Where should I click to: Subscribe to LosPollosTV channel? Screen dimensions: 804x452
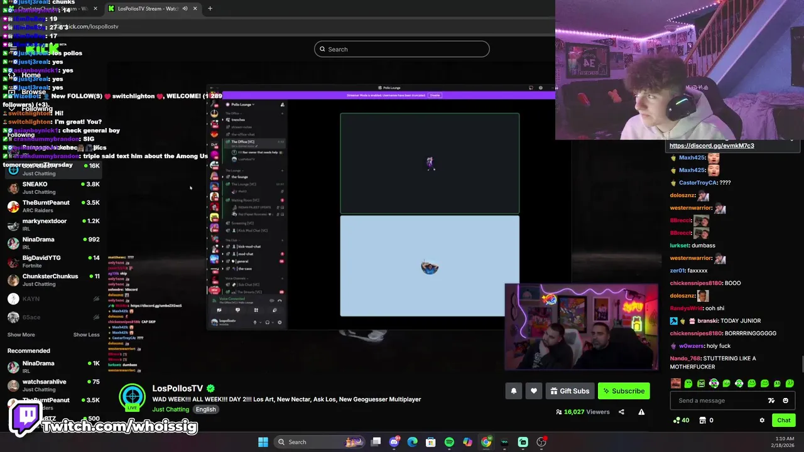coord(624,391)
